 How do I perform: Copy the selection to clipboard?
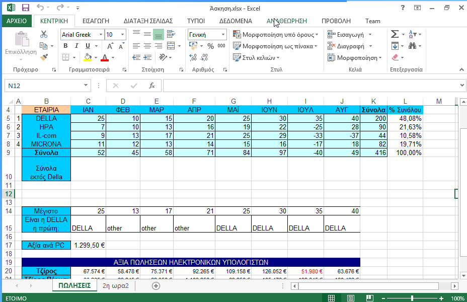(x=43, y=46)
